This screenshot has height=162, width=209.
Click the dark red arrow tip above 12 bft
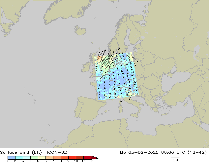click(x=95, y=158)
